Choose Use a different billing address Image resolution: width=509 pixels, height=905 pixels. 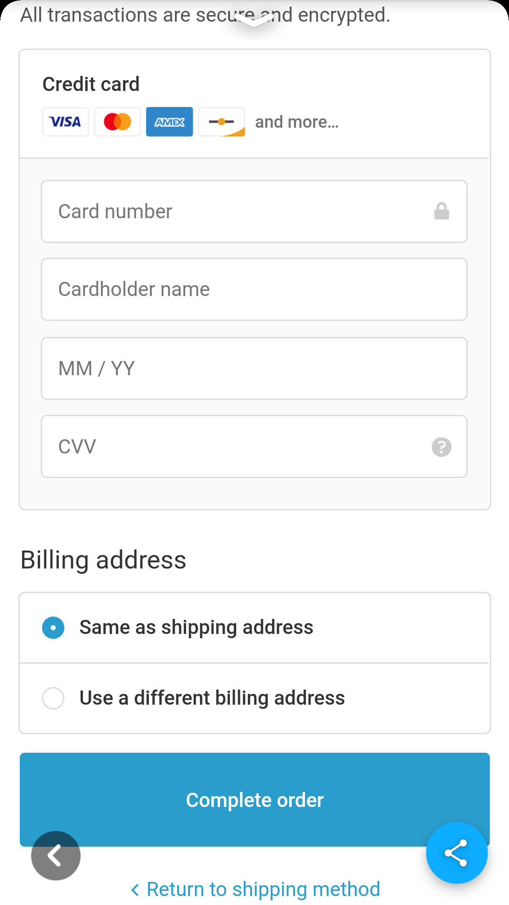[53, 698]
